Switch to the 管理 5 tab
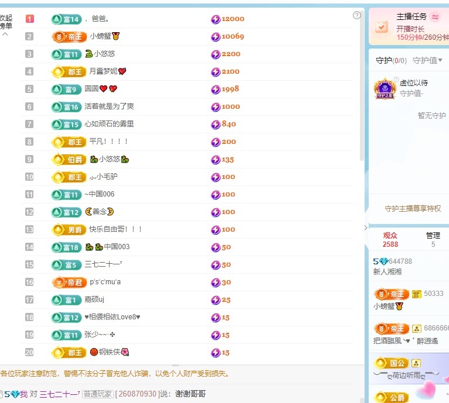This screenshot has height=403, width=449. pos(433,240)
